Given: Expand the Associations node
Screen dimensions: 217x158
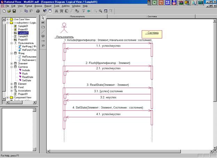Looking at the screenshot, I should (x=11, y=91).
